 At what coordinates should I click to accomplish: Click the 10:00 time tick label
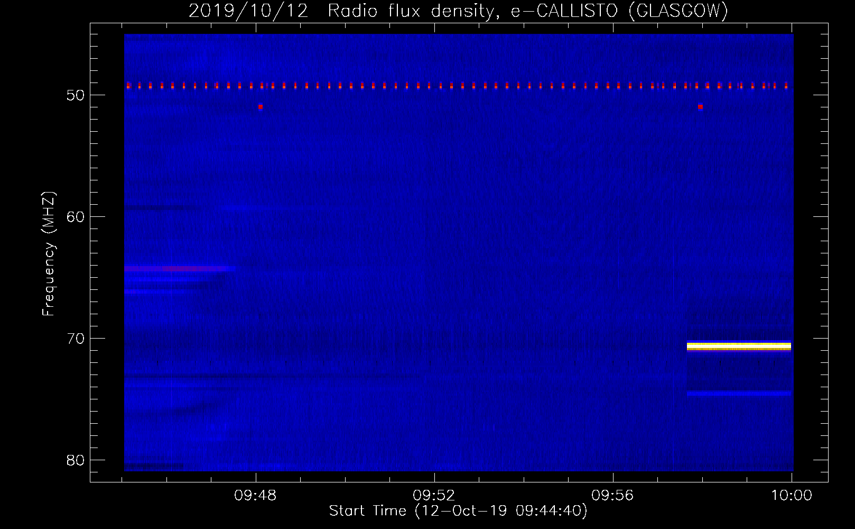(791, 496)
